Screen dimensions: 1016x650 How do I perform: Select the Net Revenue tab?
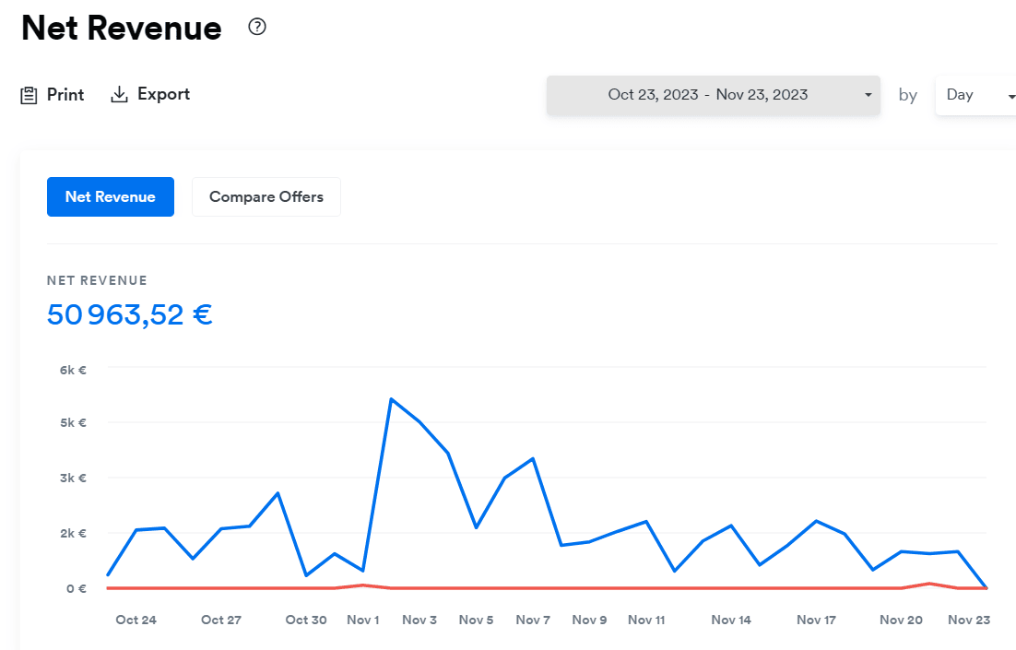pyautogui.click(x=110, y=196)
